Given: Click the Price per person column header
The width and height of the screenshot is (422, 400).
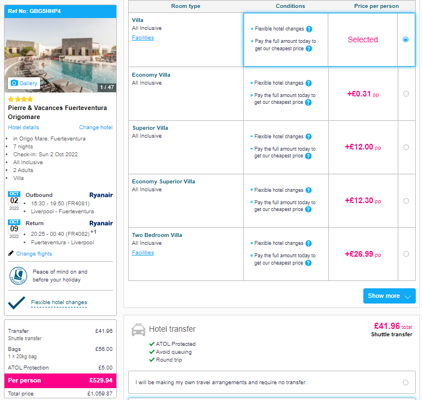Looking at the screenshot, I should 376,6.
